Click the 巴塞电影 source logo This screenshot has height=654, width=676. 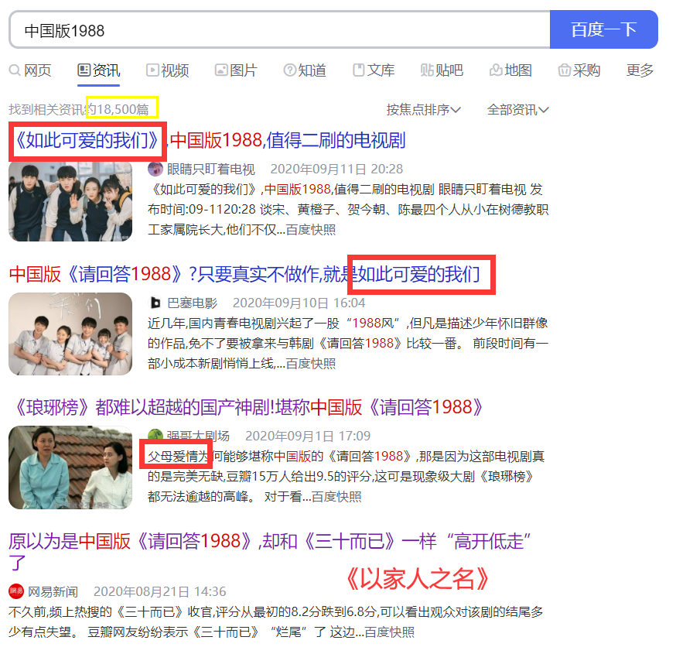(155, 303)
